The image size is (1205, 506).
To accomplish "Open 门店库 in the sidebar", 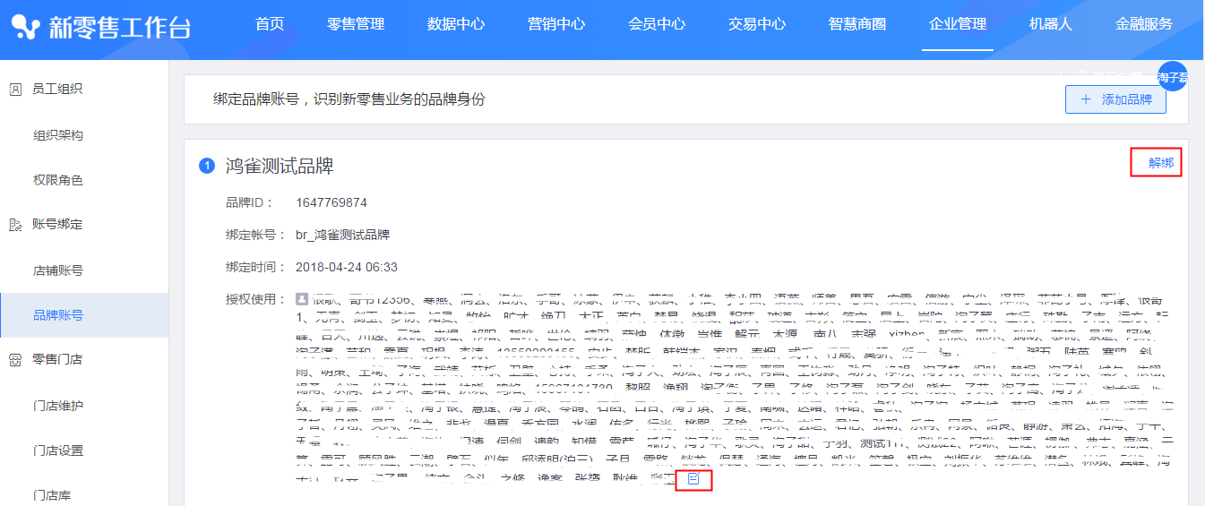I will pyautogui.click(x=52, y=495).
